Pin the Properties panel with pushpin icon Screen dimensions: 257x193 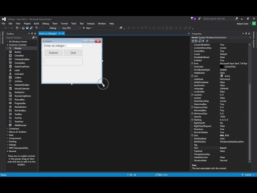pyautogui.click(x=246, y=34)
